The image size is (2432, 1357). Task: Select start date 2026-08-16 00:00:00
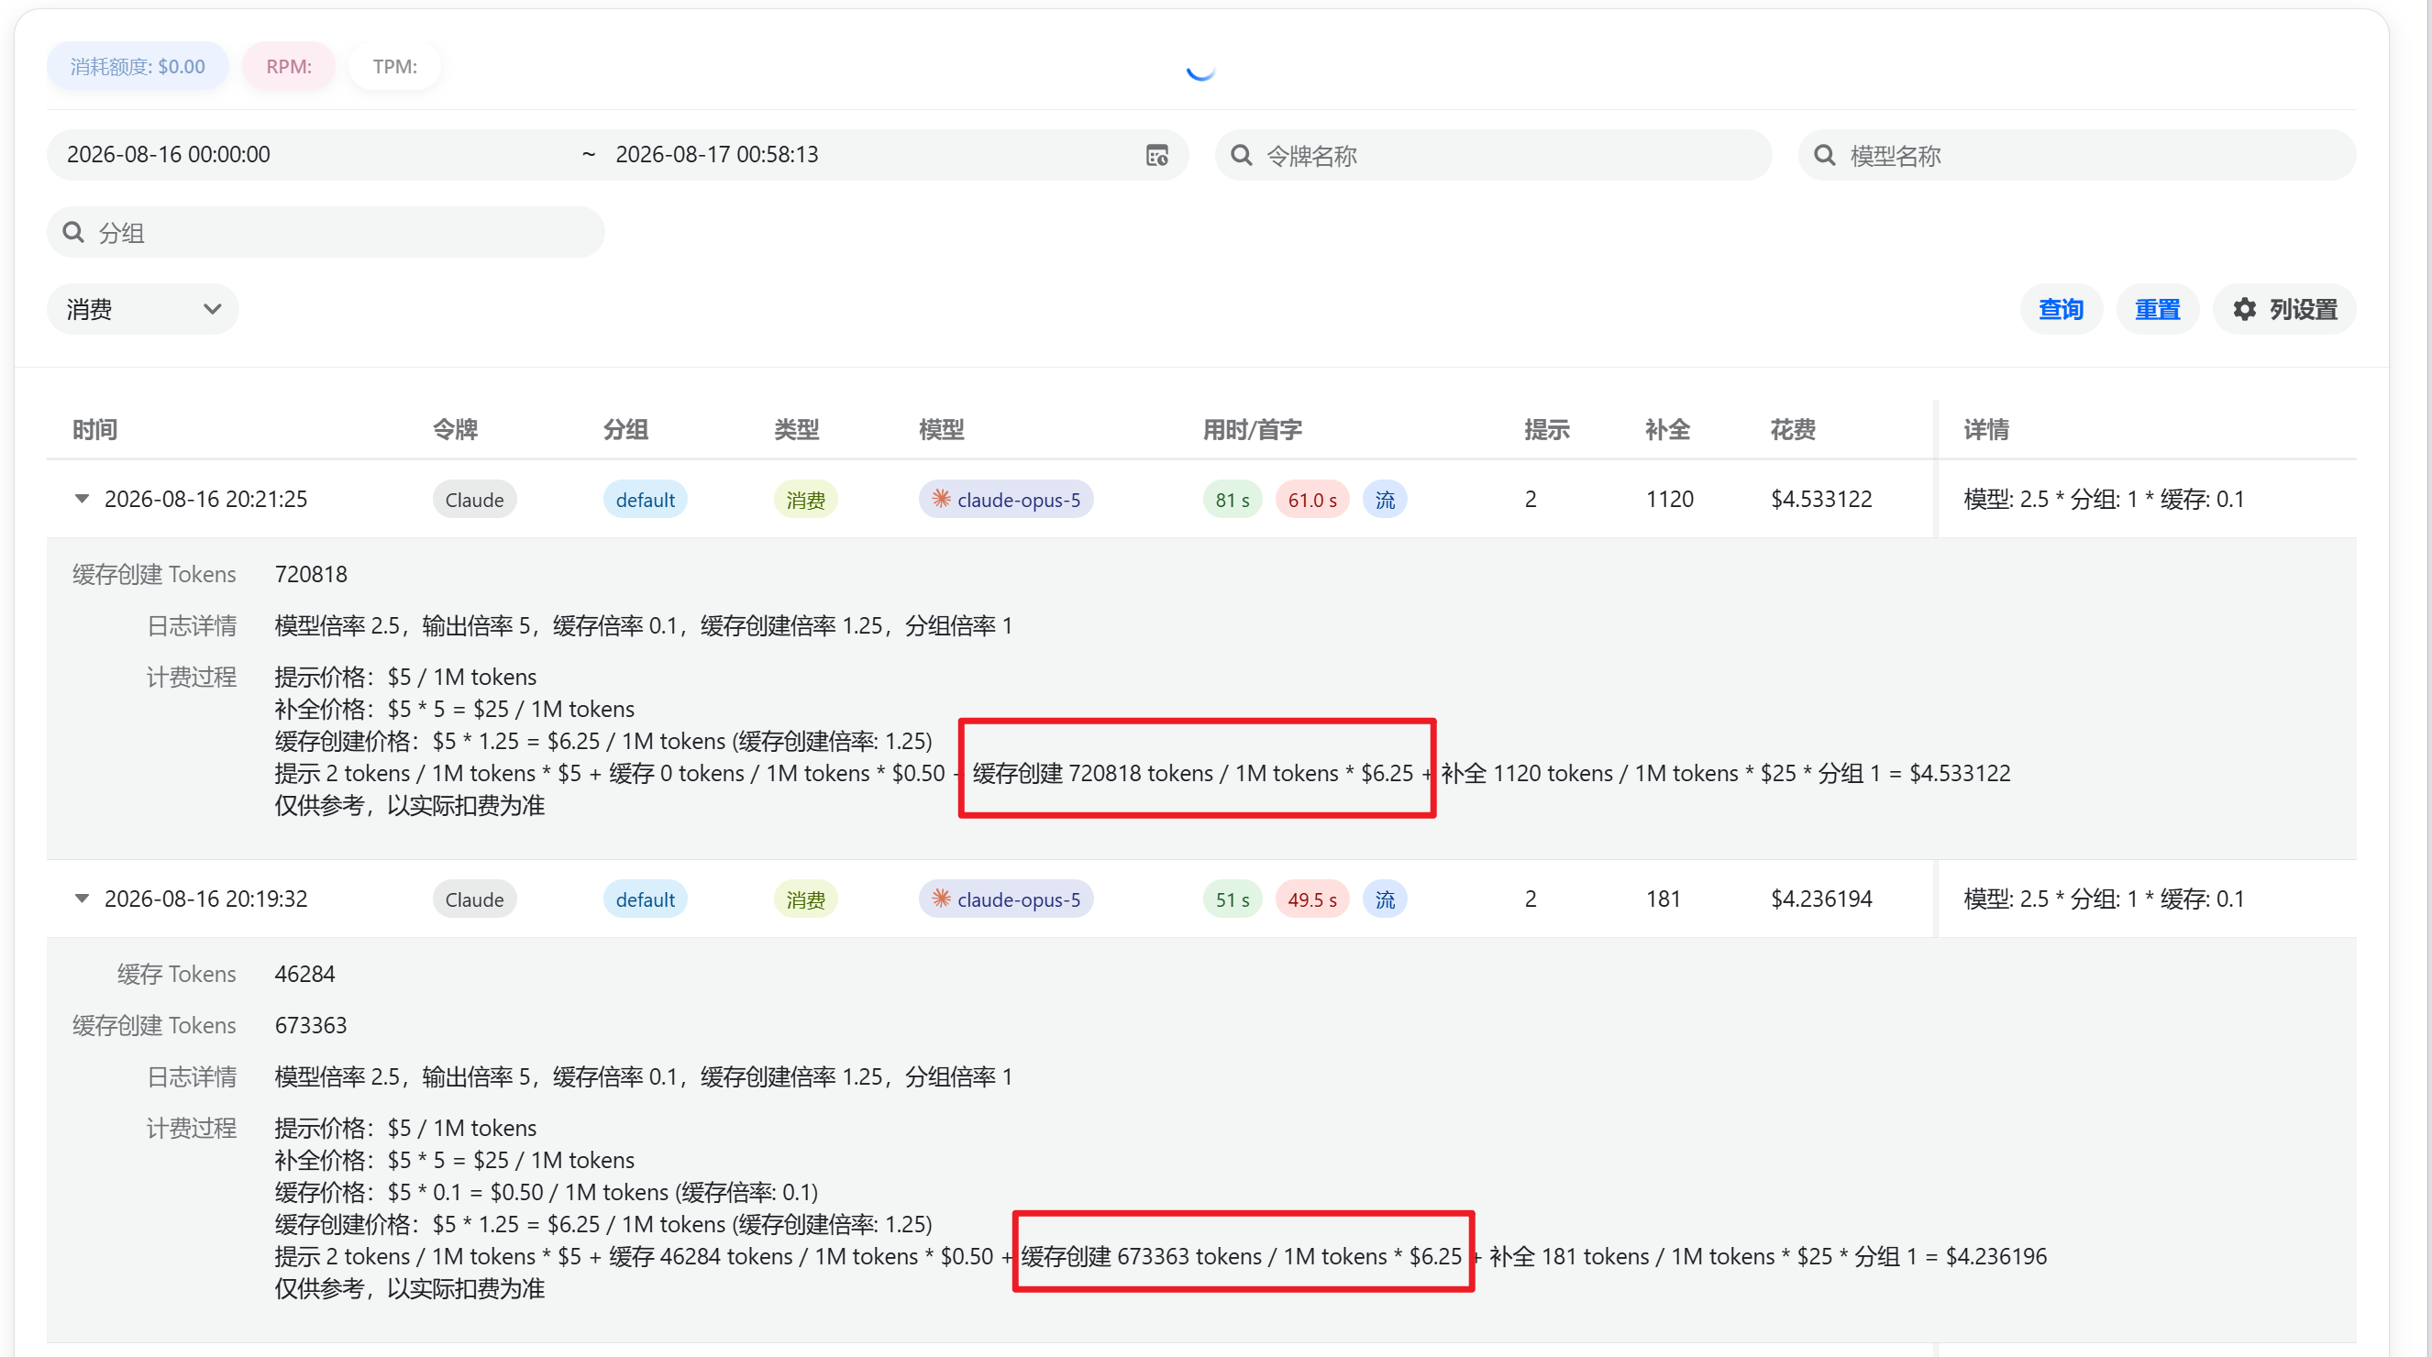click(x=169, y=155)
